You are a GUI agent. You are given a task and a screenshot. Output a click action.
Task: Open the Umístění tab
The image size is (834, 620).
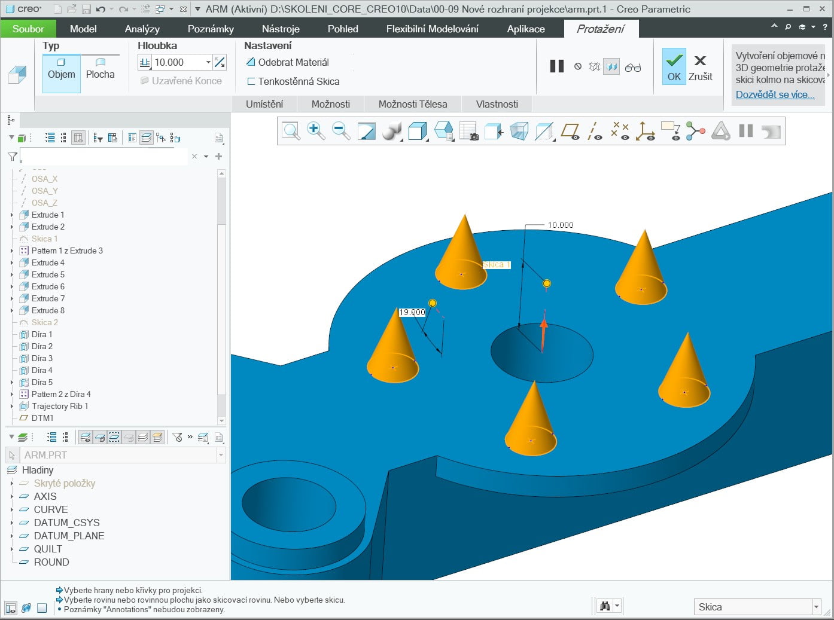(264, 104)
